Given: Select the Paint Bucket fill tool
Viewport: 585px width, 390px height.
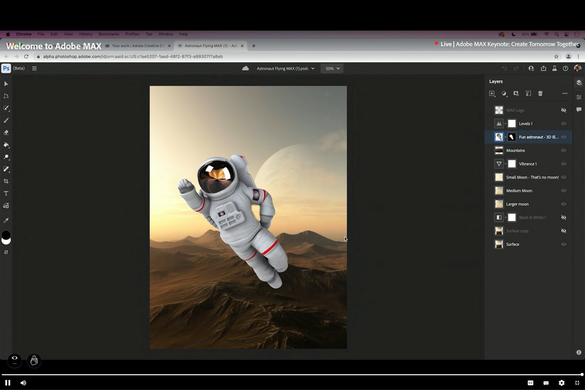Looking at the screenshot, I should (x=6, y=145).
